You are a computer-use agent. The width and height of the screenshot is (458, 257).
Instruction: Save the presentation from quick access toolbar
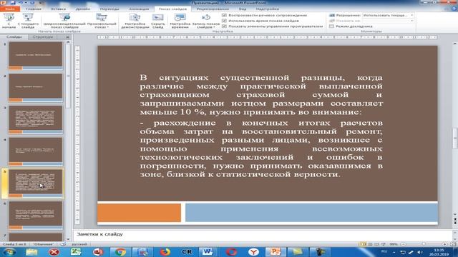(13, 3)
